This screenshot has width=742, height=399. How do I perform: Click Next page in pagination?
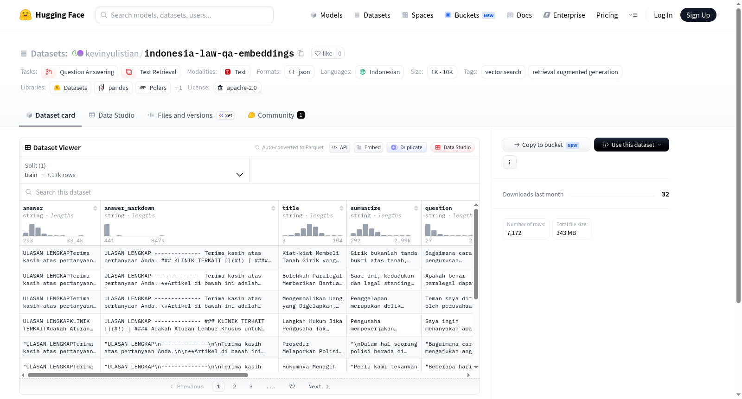tap(319, 386)
